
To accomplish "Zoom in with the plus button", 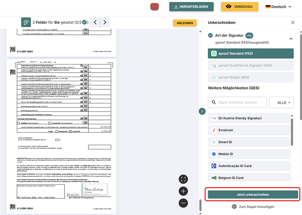I will (183, 191).
